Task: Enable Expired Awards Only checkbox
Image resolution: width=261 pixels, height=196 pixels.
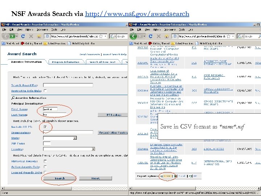Action: pyautogui.click(x=45, y=172)
